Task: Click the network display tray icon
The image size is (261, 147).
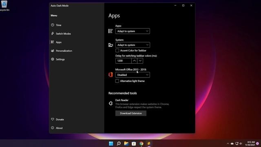Action: [237, 143]
